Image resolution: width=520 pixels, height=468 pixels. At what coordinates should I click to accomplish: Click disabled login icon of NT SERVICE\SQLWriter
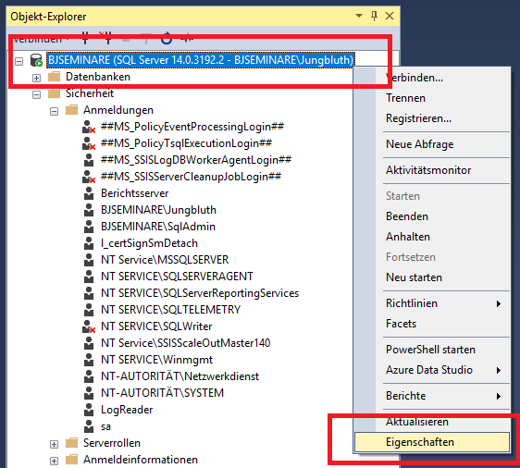click(89, 326)
